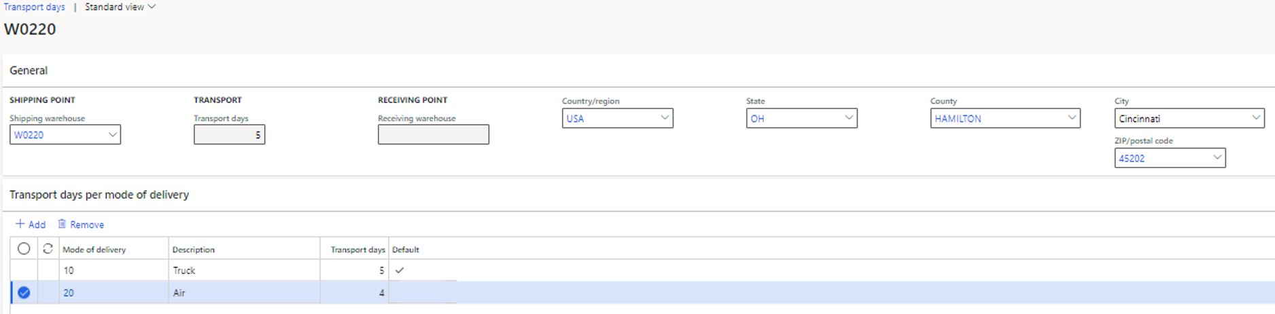Expand the Country/region USA dropdown

click(x=664, y=118)
